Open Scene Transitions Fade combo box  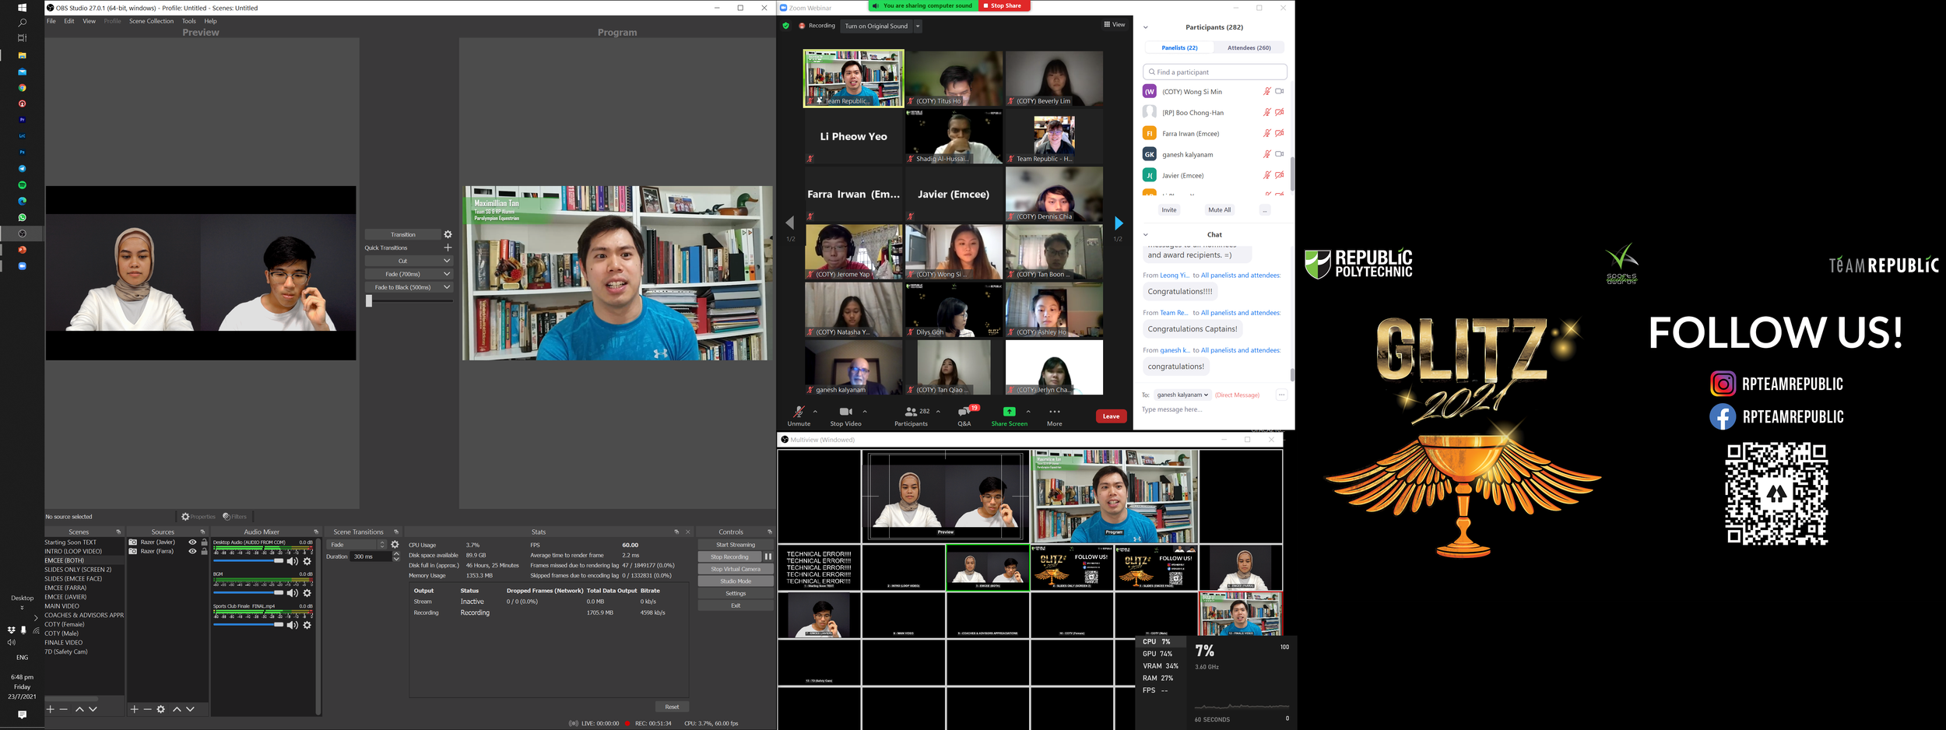click(357, 545)
